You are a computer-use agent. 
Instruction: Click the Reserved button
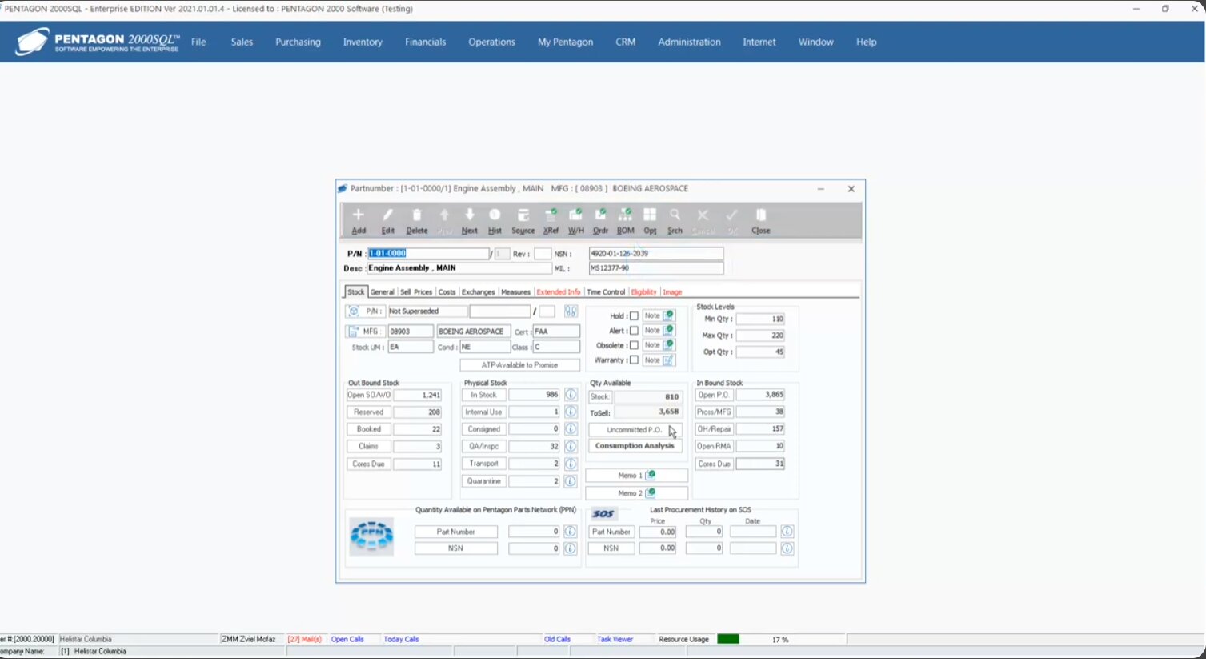click(x=369, y=412)
